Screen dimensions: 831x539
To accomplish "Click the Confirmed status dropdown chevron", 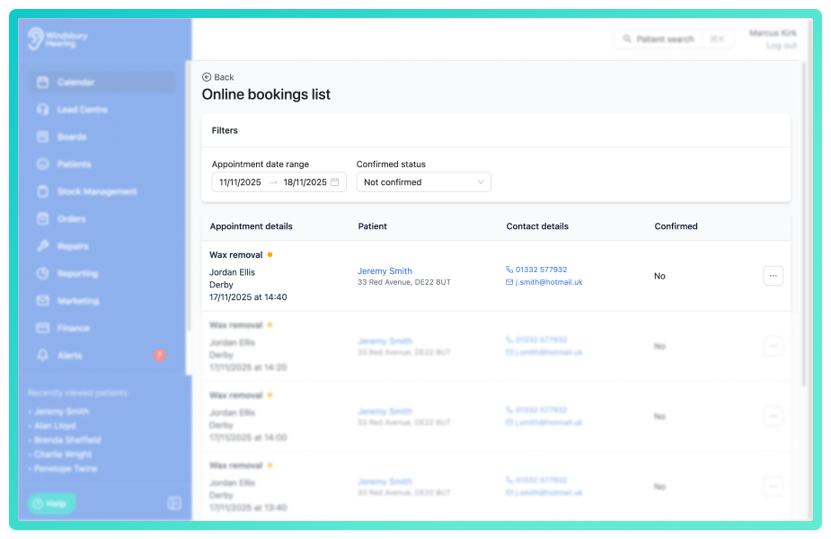I will (480, 182).
